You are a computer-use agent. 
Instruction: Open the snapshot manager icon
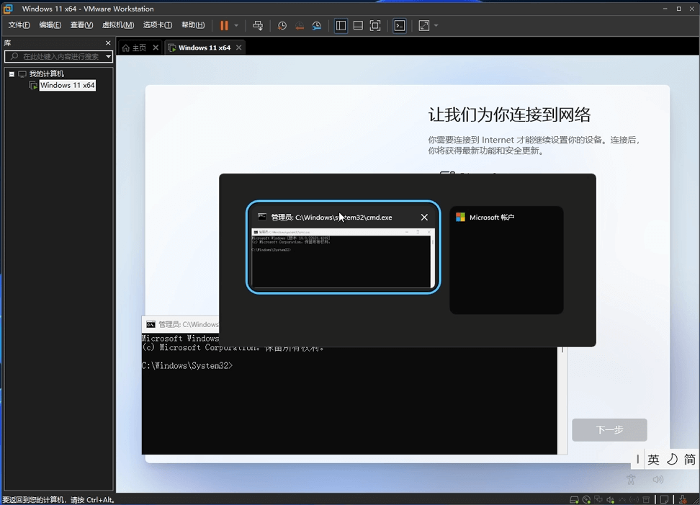pyautogui.click(x=317, y=26)
